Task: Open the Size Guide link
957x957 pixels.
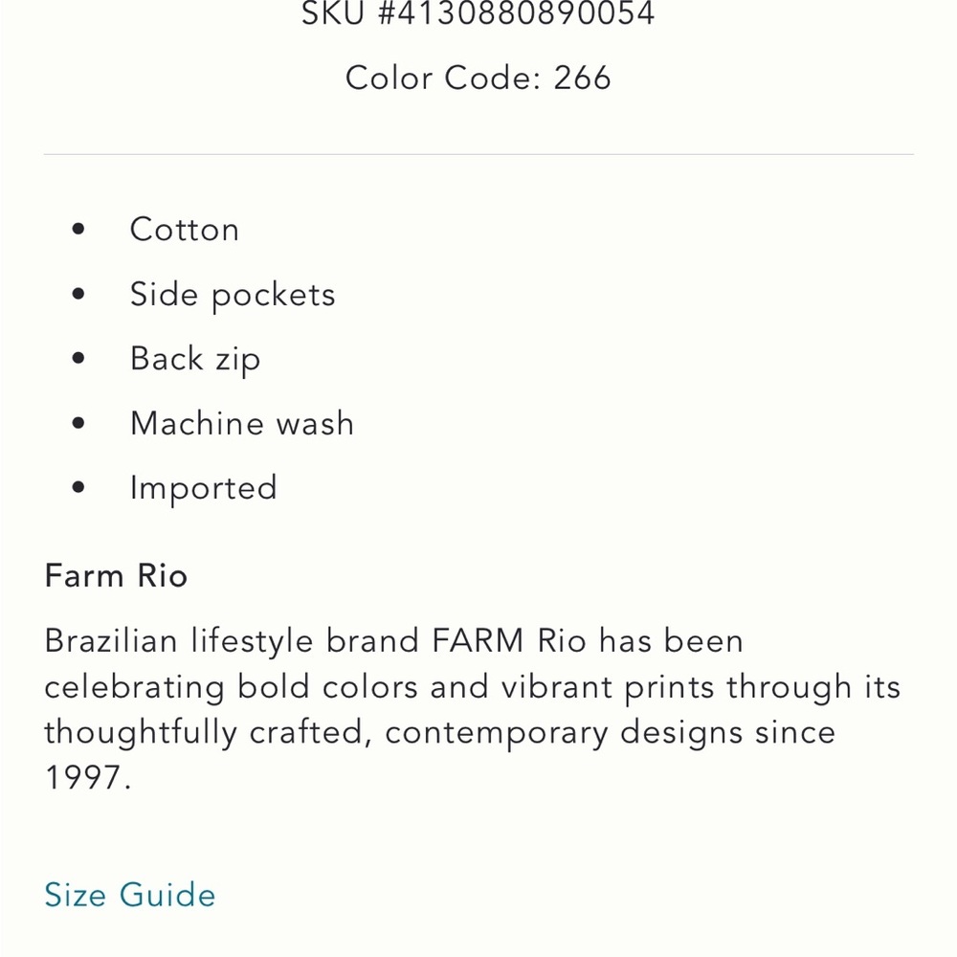Action: point(130,895)
